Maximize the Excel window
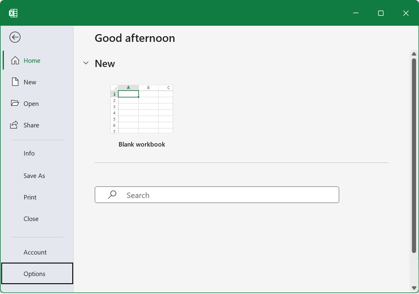The width and height of the screenshot is (419, 294). click(x=381, y=13)
